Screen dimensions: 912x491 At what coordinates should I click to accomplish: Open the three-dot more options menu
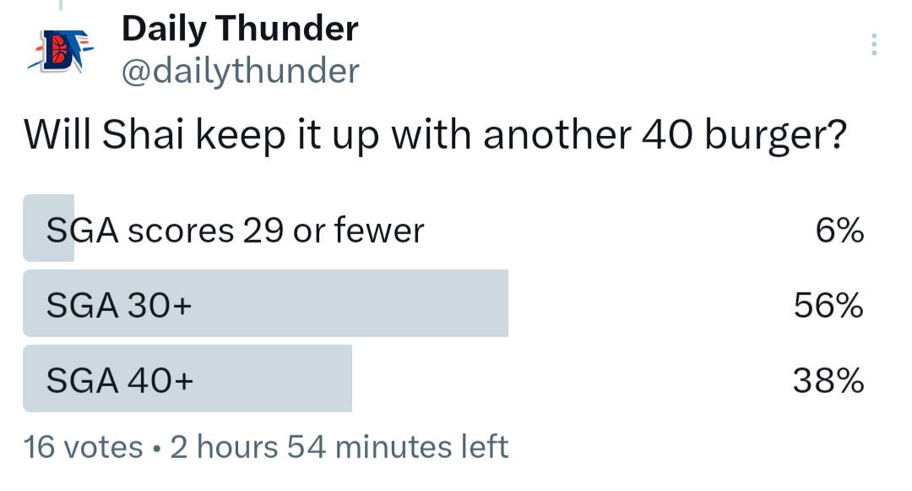(874, 45)
